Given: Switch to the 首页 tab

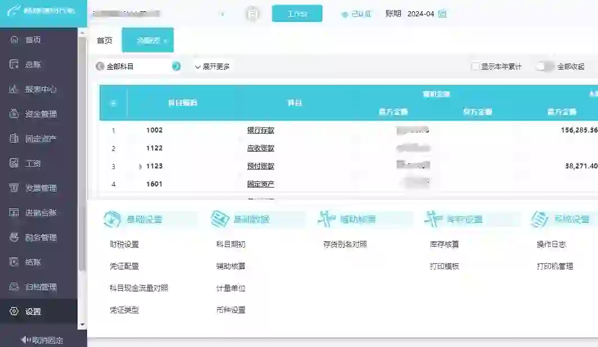Looking at the screenshot, I should pos(105,40).
